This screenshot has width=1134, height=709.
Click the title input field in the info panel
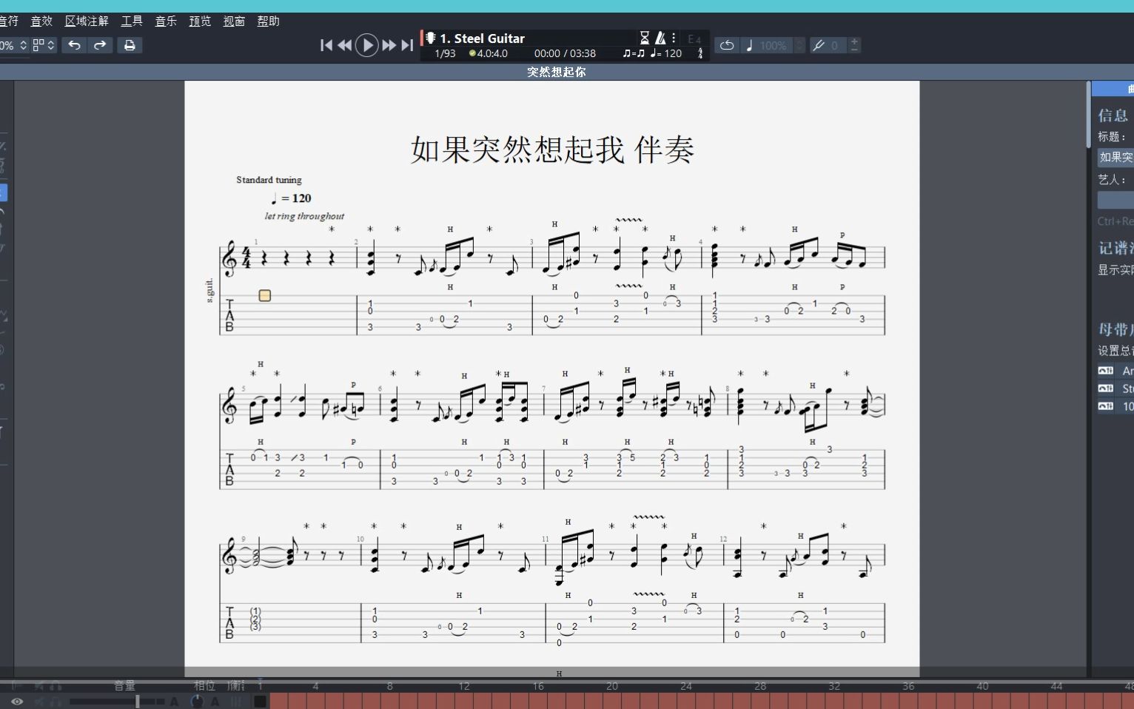[1115, 157]
